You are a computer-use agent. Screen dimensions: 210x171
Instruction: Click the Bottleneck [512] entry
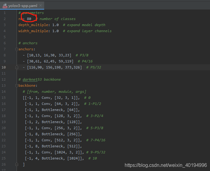click(x=53, y=146)
